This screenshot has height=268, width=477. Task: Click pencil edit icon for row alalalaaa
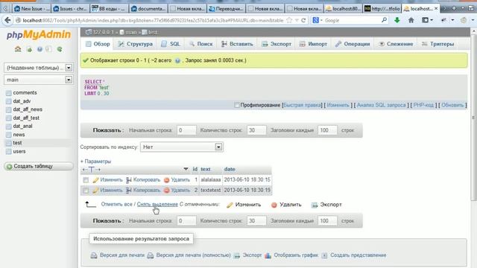coord(95,180)
